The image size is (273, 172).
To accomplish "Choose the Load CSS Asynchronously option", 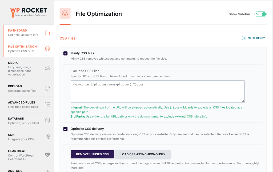I will tap(143, 154).
